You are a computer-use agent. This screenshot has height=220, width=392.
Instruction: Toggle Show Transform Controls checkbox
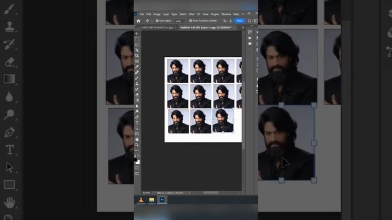point(190,21)
